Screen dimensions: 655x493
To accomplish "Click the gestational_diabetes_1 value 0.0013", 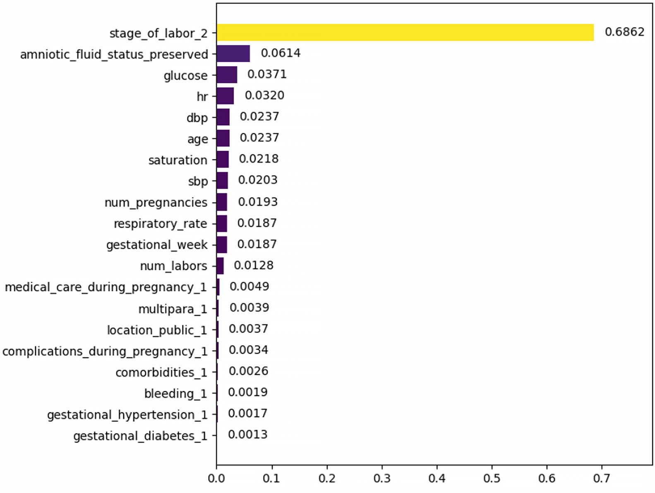I will click(x=247, y=435).
